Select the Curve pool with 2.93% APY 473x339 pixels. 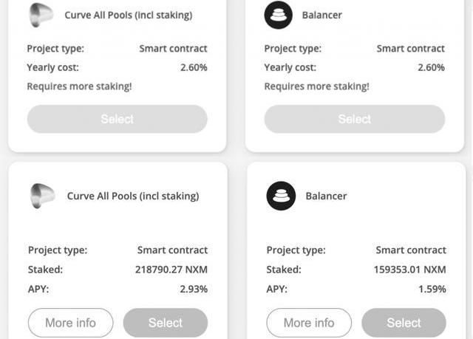pos(166,323)
